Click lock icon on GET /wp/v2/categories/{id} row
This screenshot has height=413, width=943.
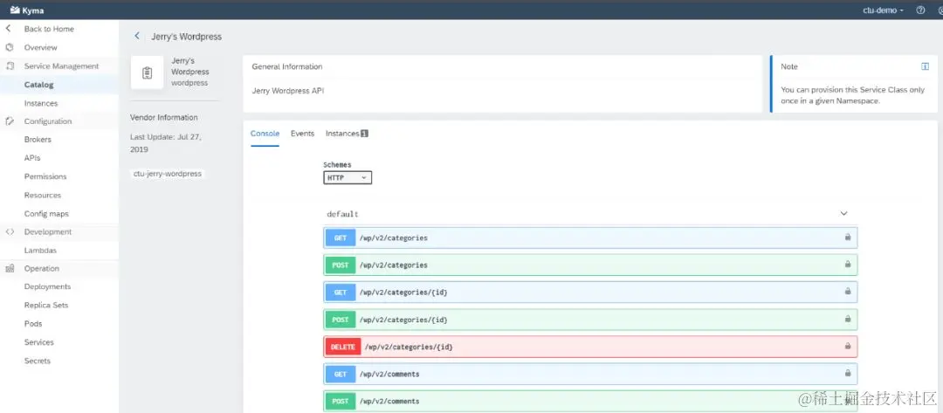point(847,292)
